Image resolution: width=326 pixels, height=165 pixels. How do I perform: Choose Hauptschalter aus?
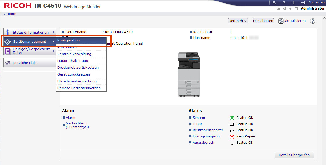pyautogui.click(x=81, y=61)
